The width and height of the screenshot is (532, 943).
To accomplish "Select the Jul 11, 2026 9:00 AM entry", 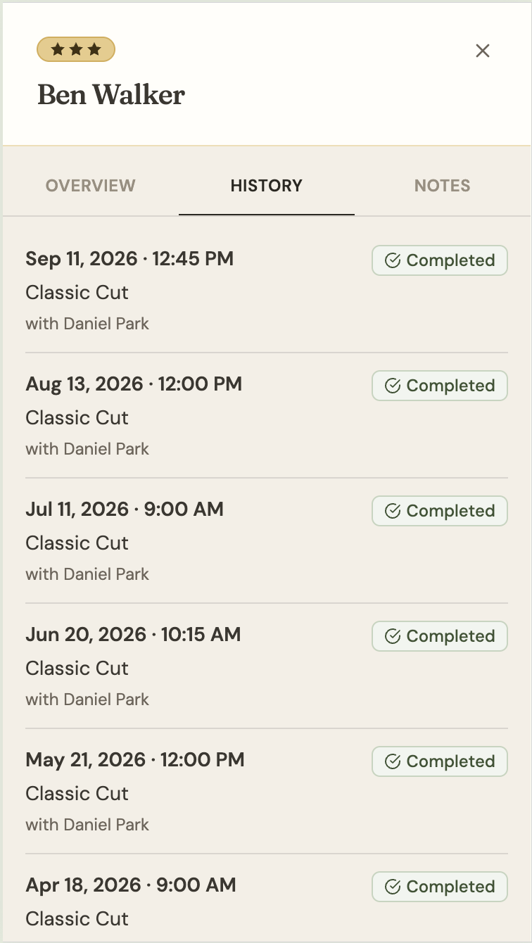I will click(x=267, y=540).
